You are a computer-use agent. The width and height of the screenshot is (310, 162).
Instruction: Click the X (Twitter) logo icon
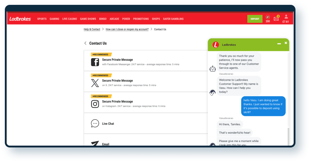95,83
